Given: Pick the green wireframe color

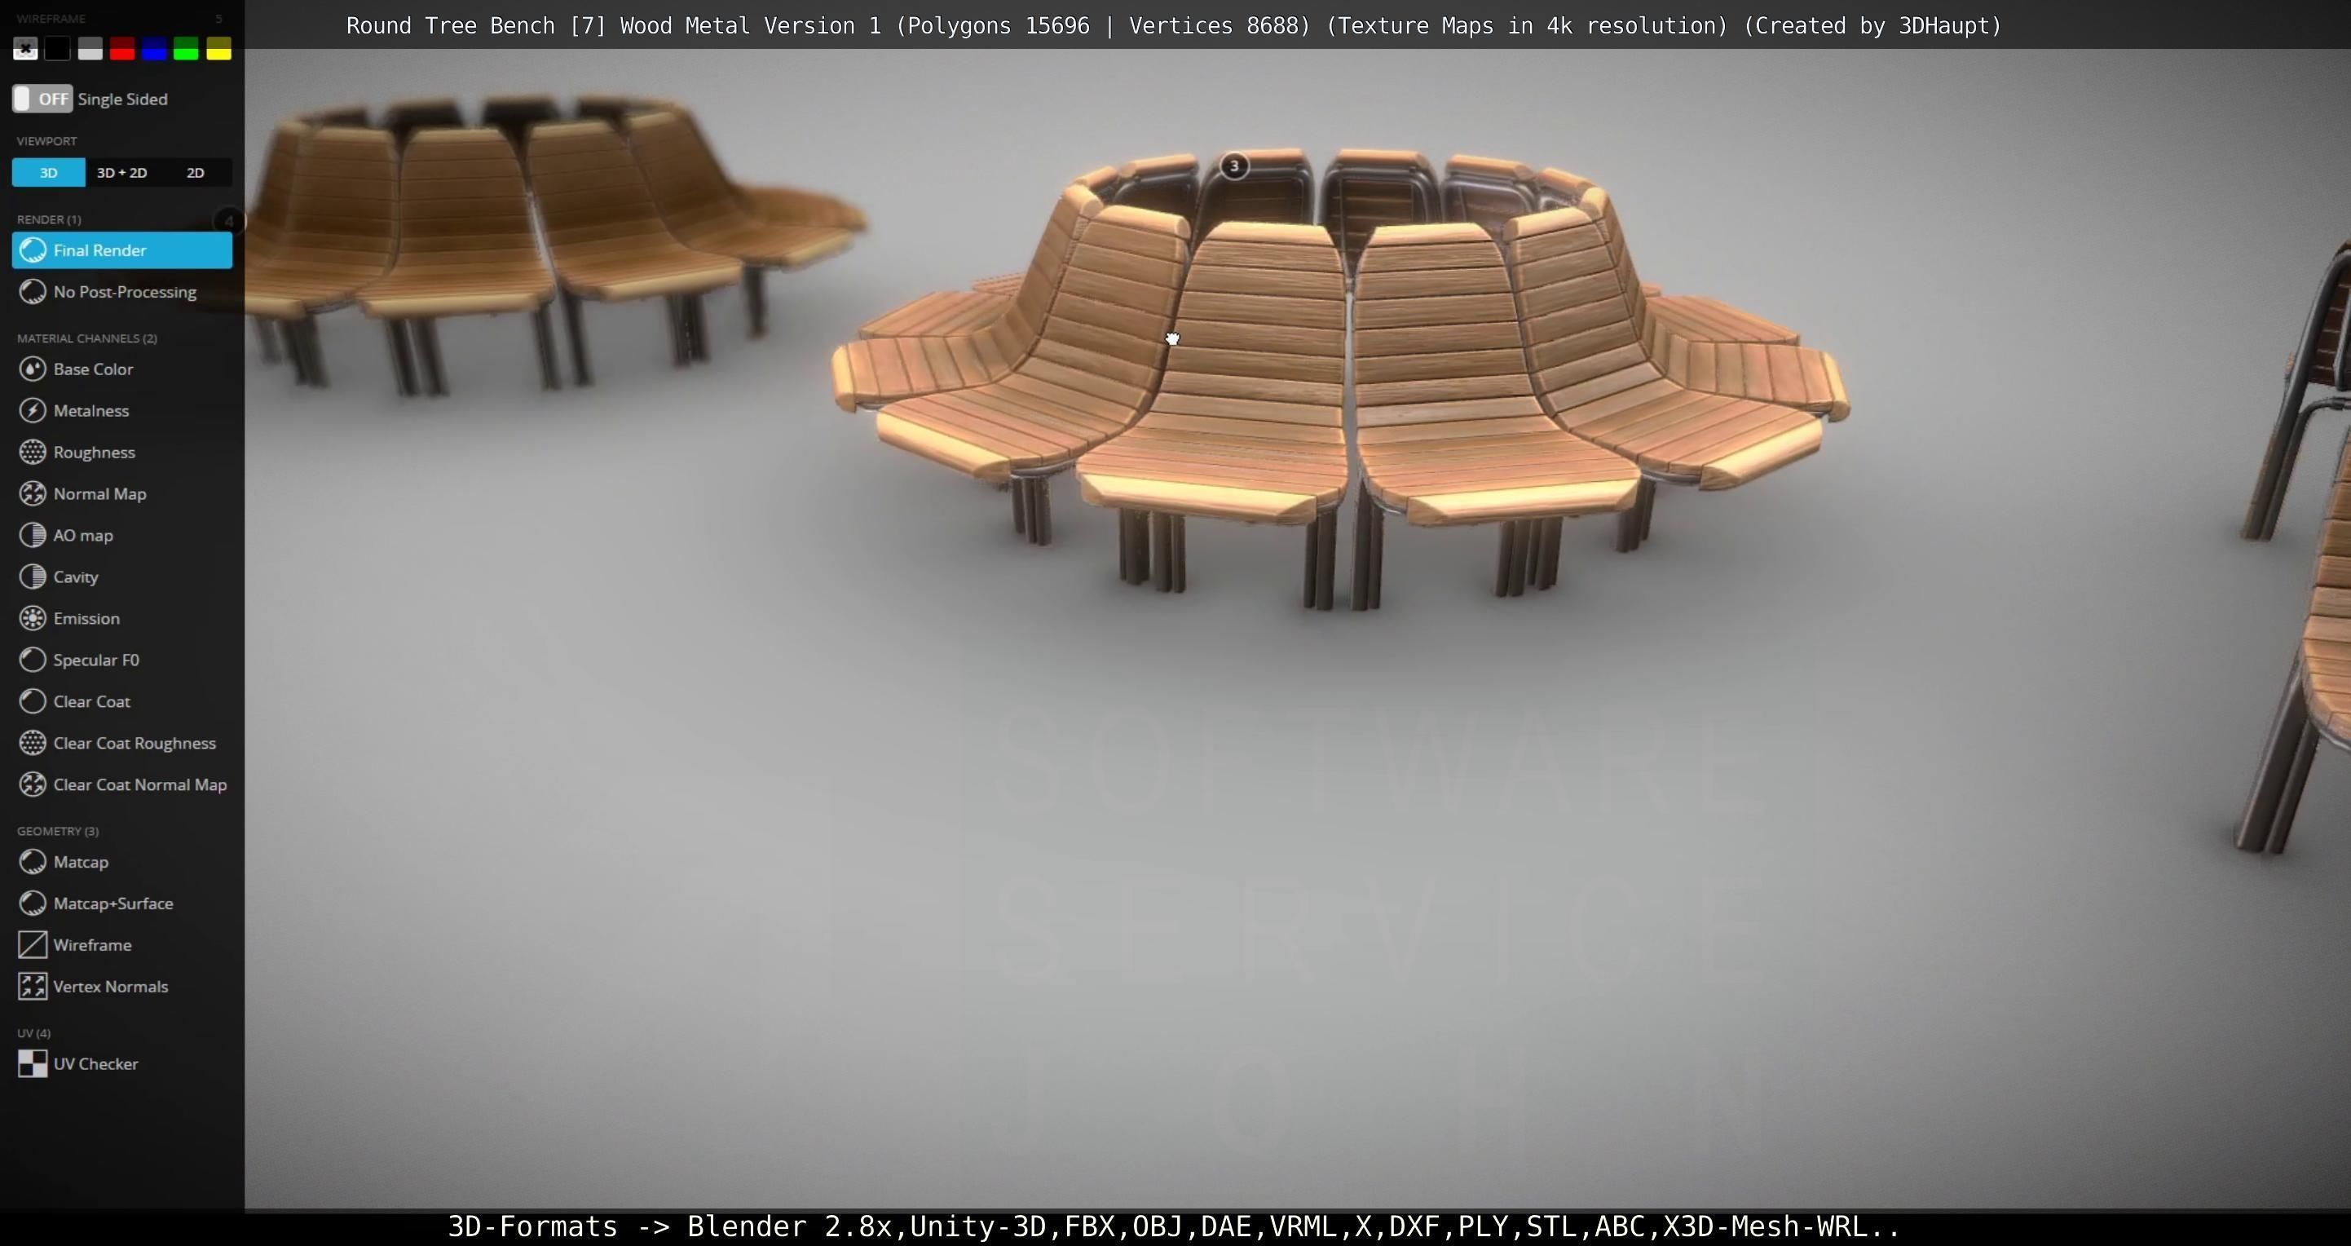Looking at the screenshot, I should (x=186, y=48).
